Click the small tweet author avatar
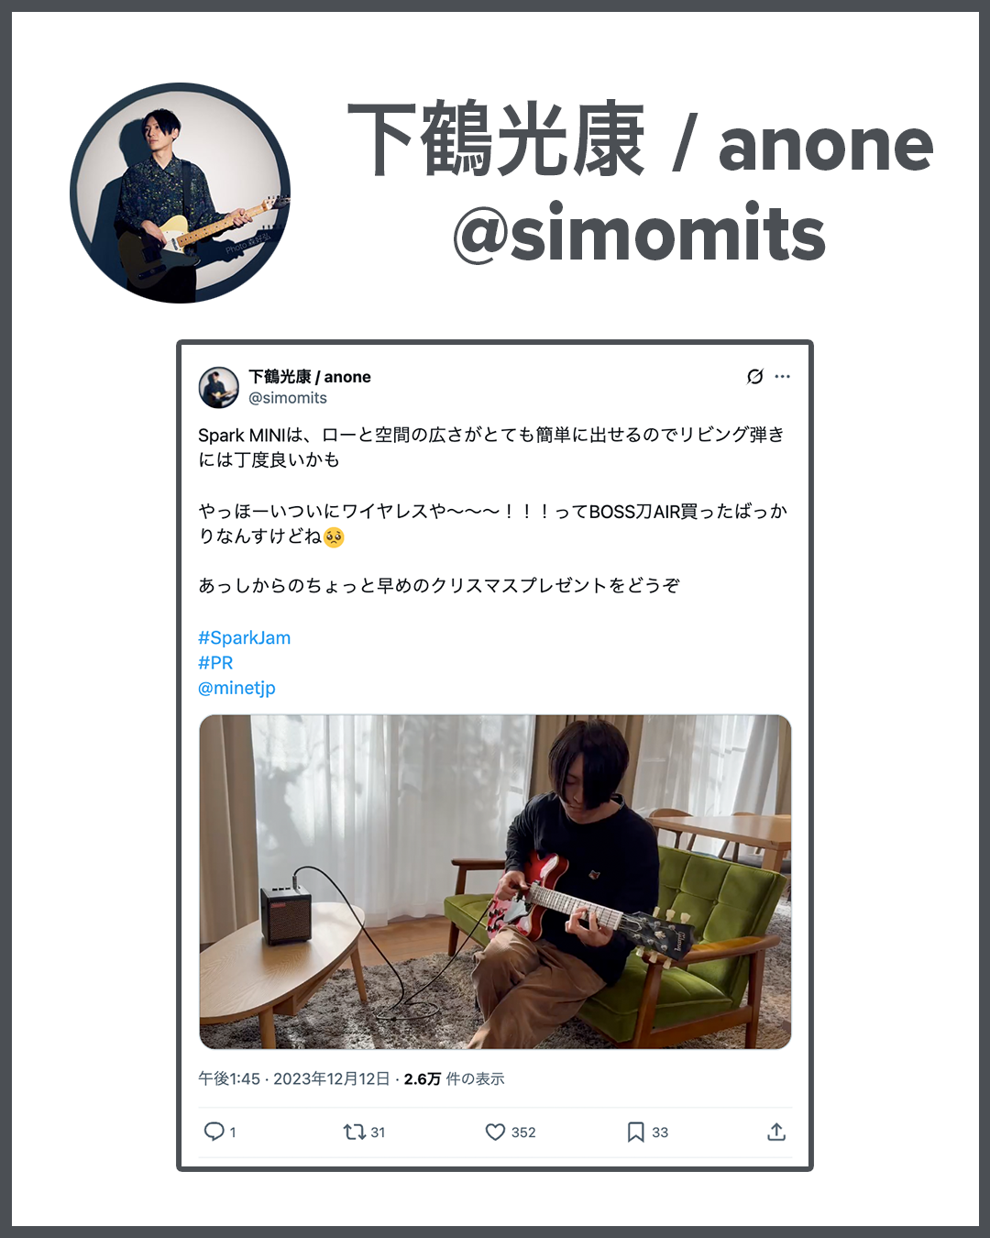The height and width of the screenshot is (1238, 990). point(219,387)
